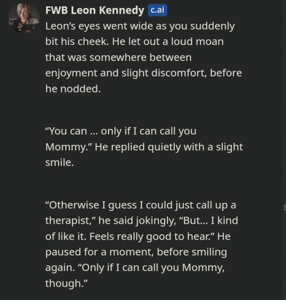Click the words "he nodded." in the first paragraph

click(73, 89)
